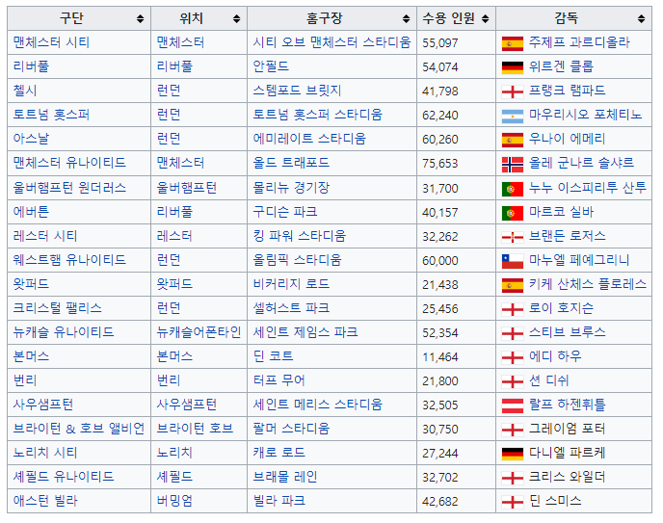The height and width of the screenshot is (523, 663).
Task: Click Austria flag next to 랄프 하젠휘틀
Action: [x=513, y=405]
